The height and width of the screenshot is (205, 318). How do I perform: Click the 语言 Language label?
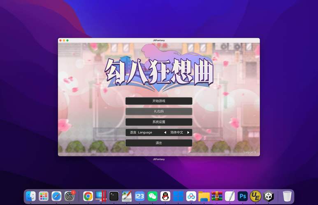(141, 132)
